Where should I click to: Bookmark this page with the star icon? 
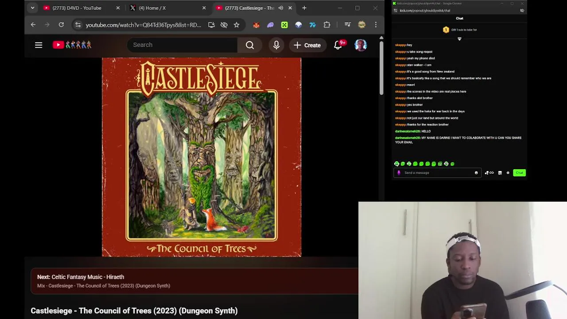coord(237,25)
